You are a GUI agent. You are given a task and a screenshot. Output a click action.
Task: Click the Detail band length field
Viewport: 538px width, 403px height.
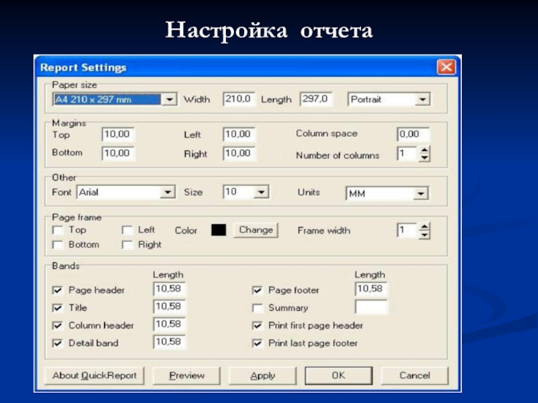(x=169, y=342)
